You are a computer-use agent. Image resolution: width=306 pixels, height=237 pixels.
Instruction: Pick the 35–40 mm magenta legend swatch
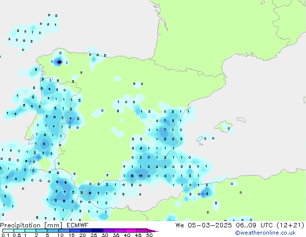point(120,231)
